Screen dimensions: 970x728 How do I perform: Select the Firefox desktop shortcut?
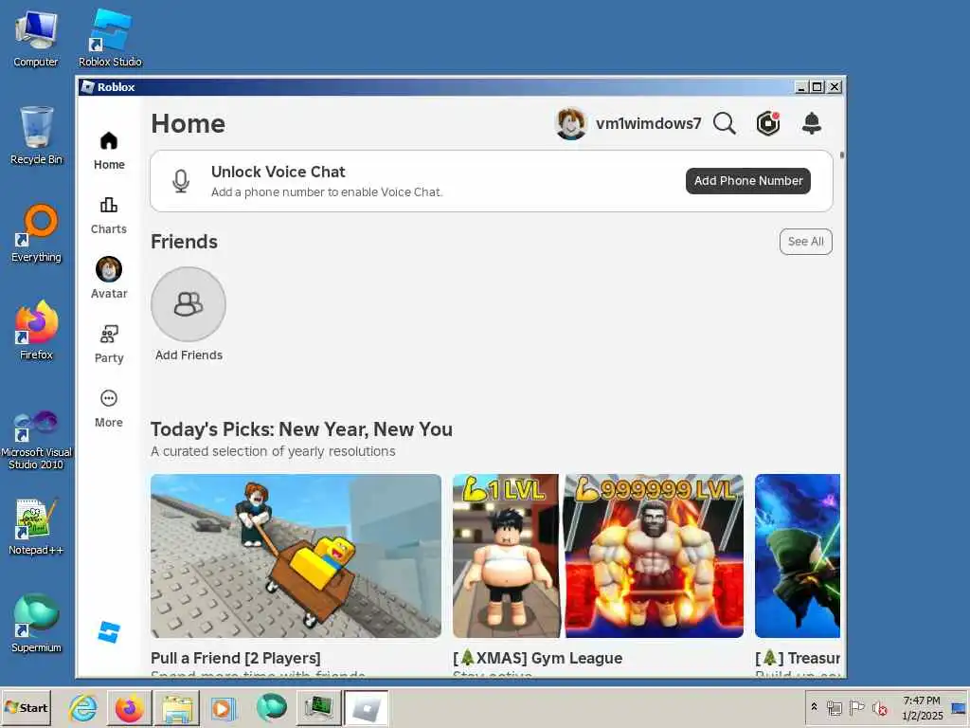36,331
